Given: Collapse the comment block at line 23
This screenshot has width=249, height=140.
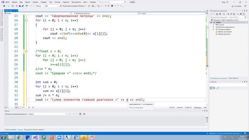Looking at the screenshot, I should pos(26,51).
